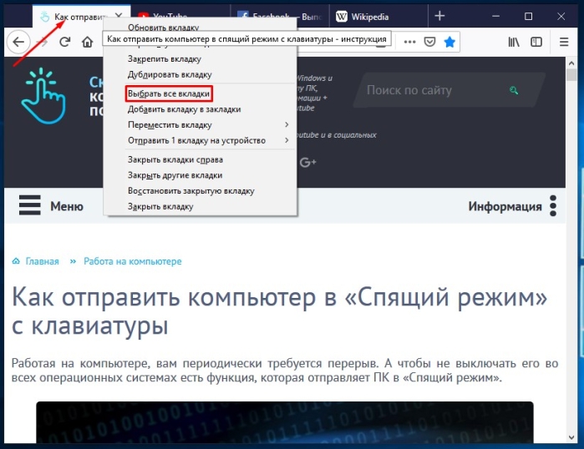Click the article title heading
584x449 pixels.
pos(279,312)
